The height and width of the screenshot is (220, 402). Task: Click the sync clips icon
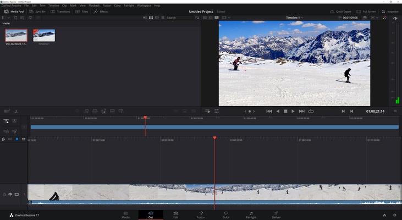pyautogui.click(x=30, y=18)
